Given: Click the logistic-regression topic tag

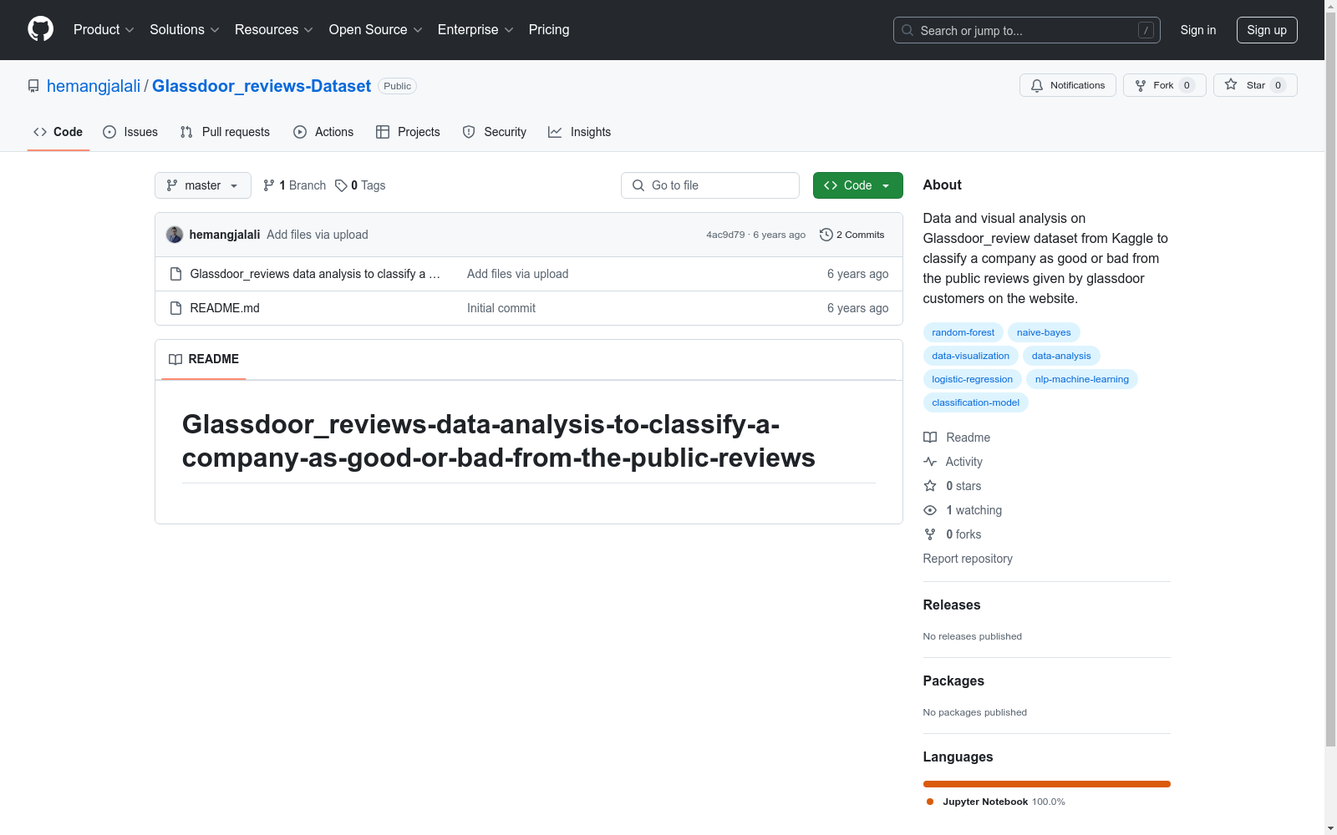Looking at the screenshot, I should [x=973, y=379].
